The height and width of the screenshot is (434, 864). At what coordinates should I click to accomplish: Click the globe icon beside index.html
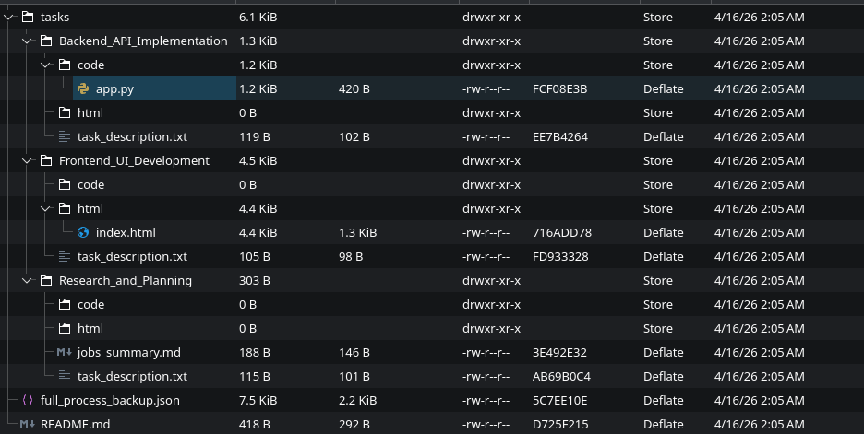83,233
